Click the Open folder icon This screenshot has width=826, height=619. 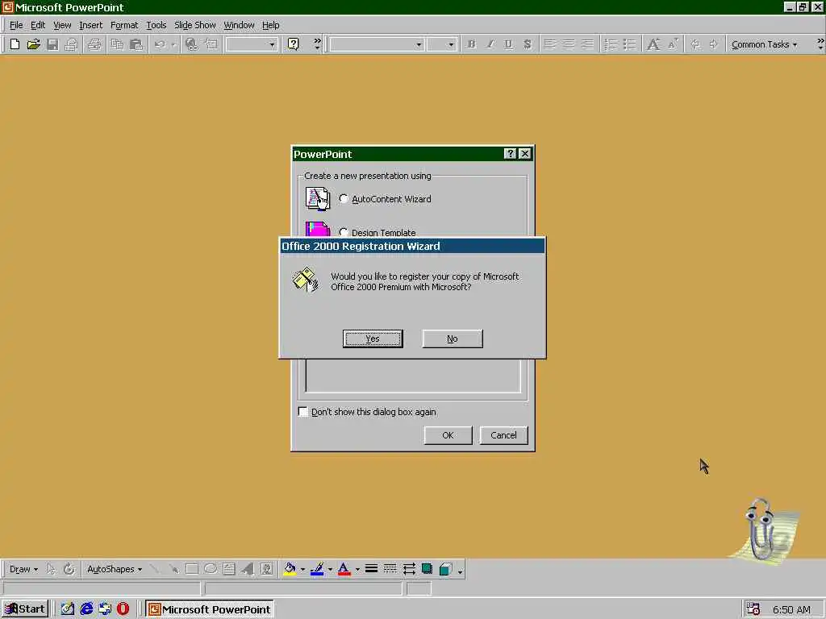34,44
